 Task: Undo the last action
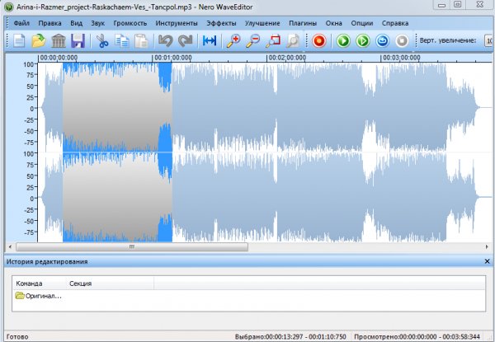[166, 41]
